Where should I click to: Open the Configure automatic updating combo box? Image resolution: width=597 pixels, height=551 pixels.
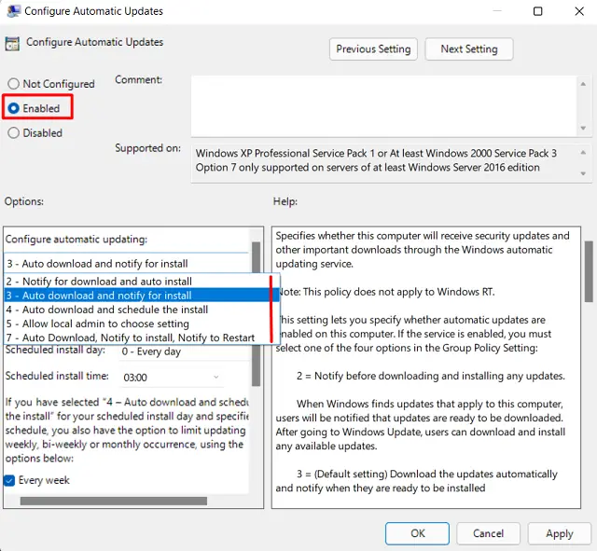tap(126, 263)
